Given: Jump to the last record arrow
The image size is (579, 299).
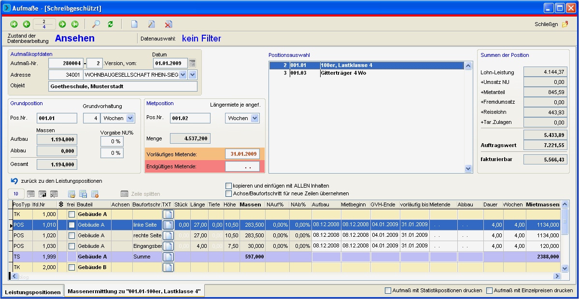Looking at the screenshot, I should [75, 24].
